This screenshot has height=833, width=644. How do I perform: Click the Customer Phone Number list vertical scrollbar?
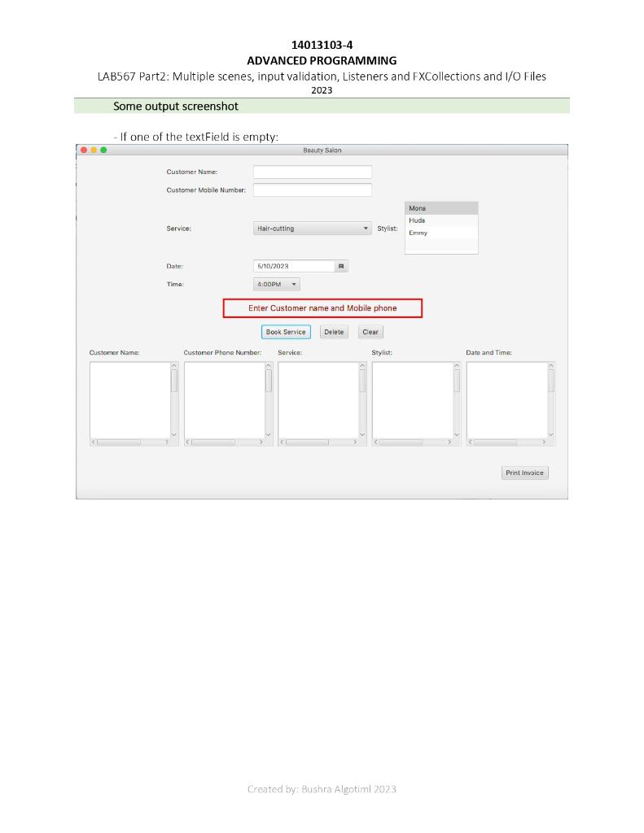pos(269,400)
